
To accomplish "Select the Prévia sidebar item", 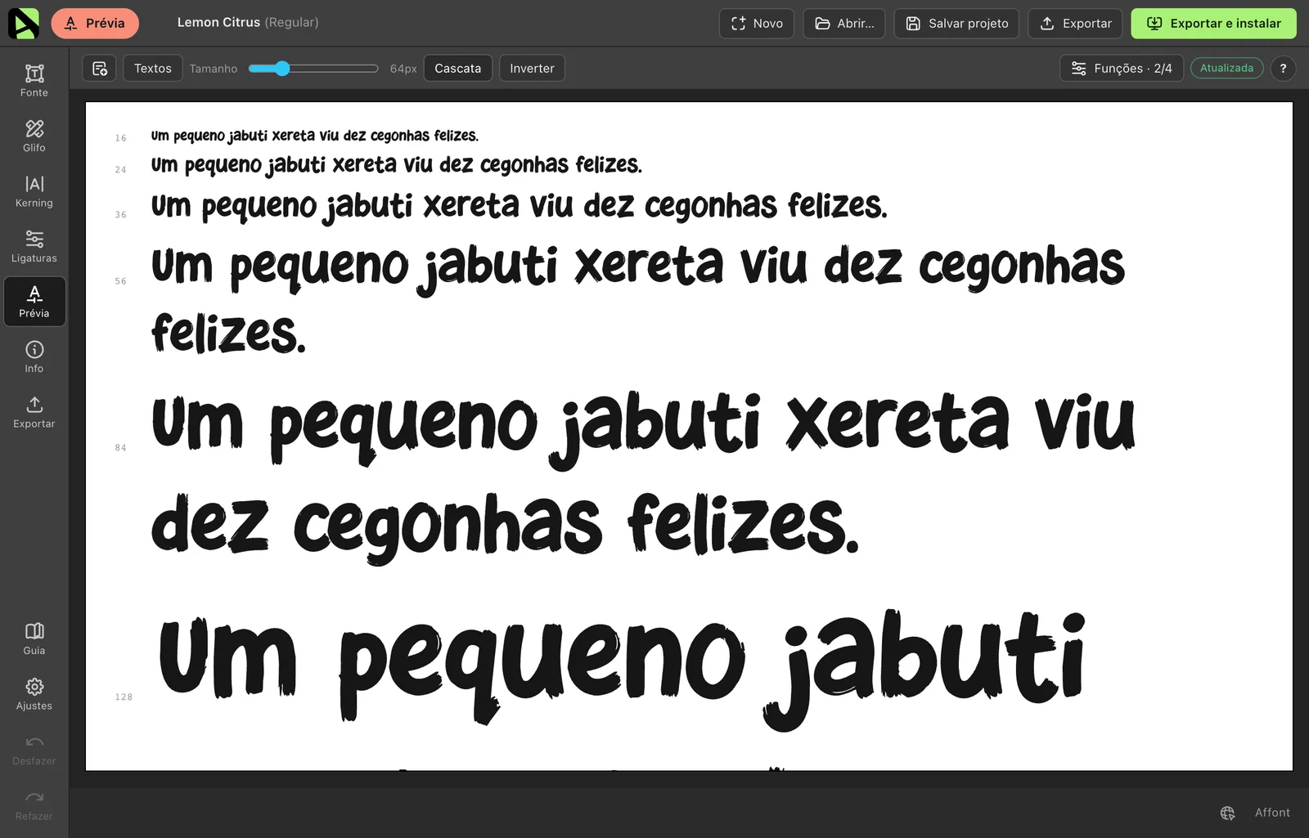I will pos(34,302).
